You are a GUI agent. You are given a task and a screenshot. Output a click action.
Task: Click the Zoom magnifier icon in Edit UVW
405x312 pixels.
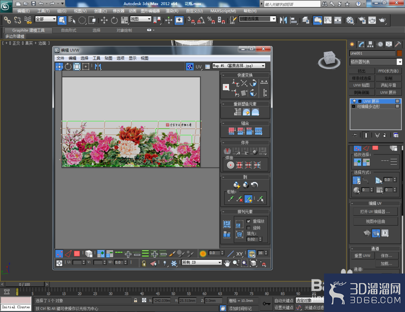click(236, 263)
